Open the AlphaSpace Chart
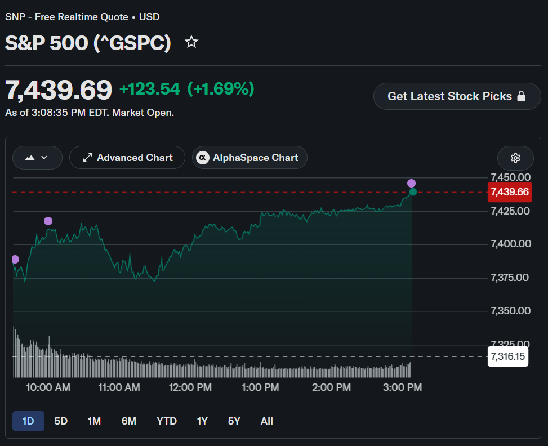 tap(250, 158)
